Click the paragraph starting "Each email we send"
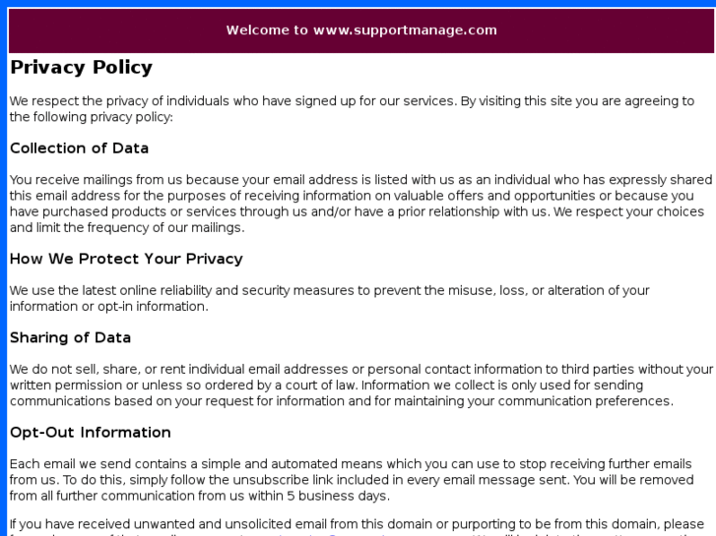The width and height of the screenshot is (716, 536). tap(351, 480)
